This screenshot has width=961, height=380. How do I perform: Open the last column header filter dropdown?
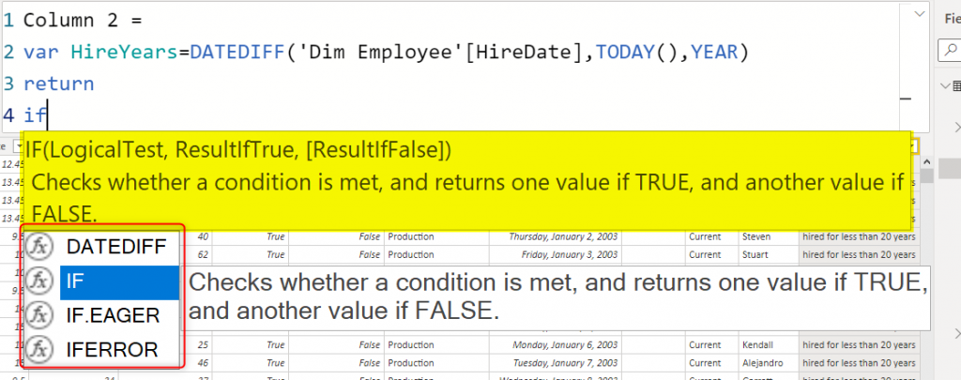(913, 145)
